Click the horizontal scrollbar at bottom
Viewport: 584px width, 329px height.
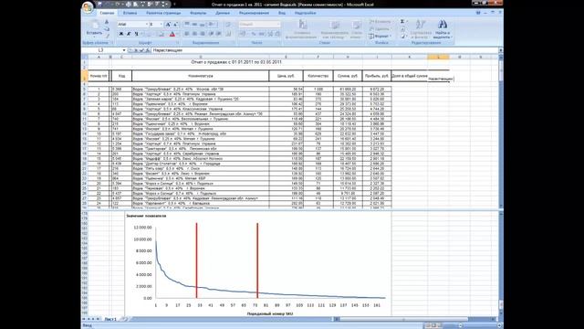[x=415, y=319]
